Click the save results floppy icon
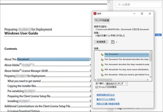163x112 pixels. click(113, 42)
